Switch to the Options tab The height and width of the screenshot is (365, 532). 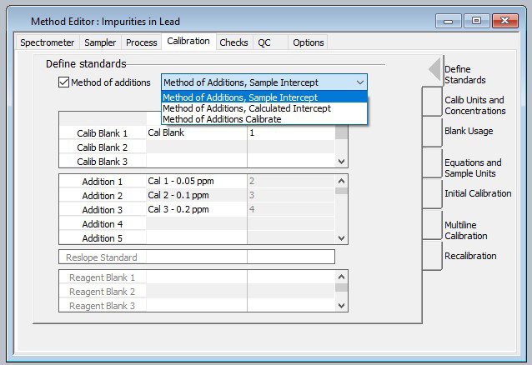[308, 42]
